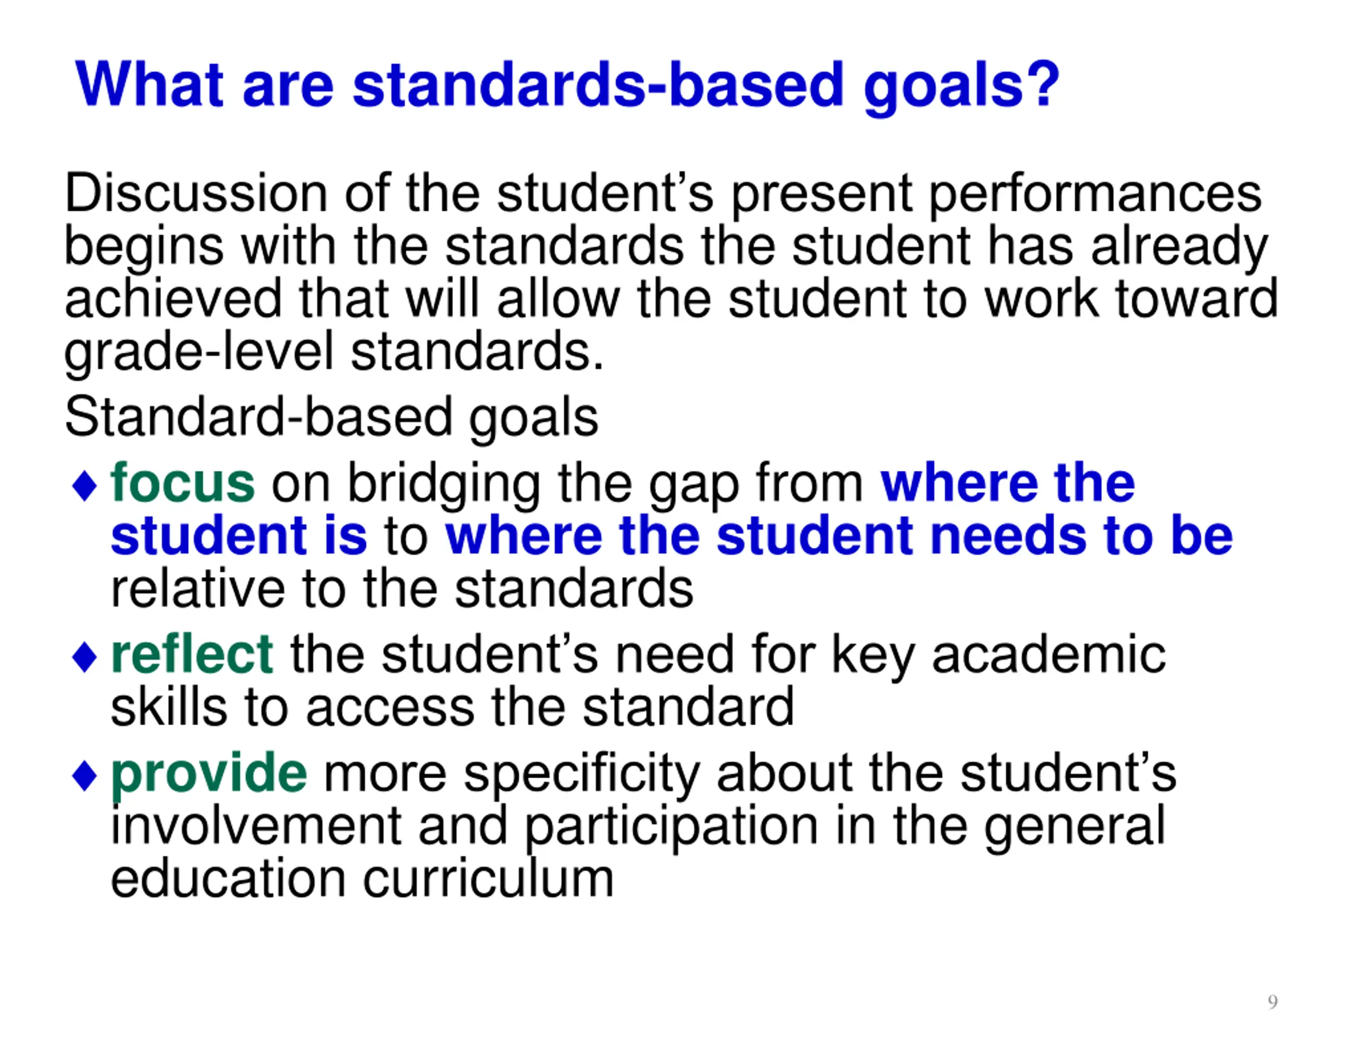
Task: Click the slide number 9
Action: [x=1272, y=1002]
